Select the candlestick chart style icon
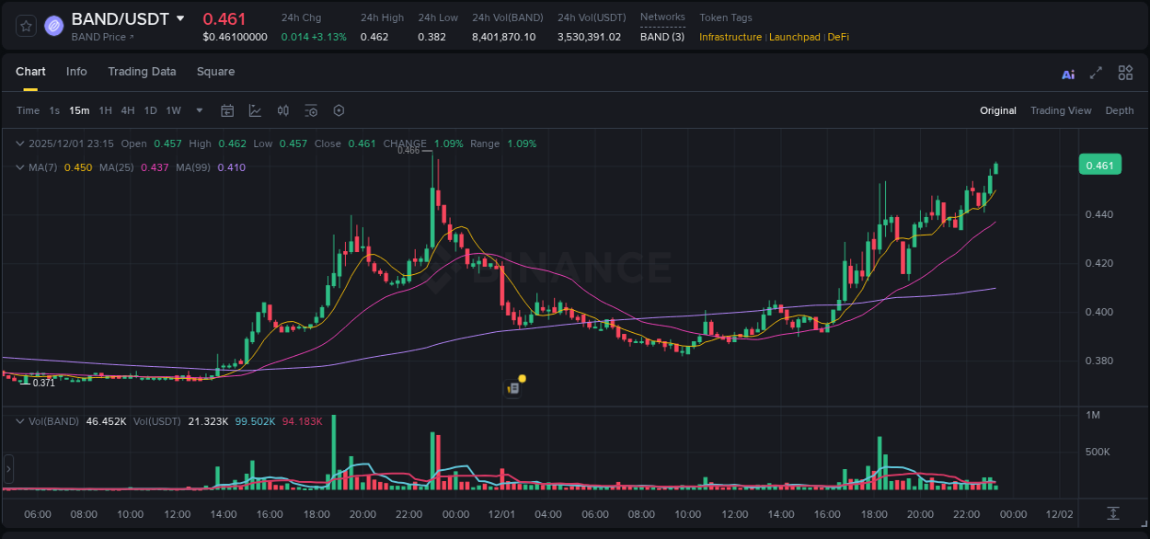The height and width of the screenshot is (539, 1150). 282,110
